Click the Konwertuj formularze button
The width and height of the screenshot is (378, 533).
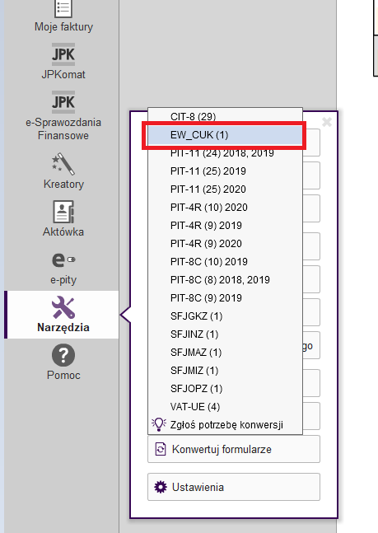234,449
